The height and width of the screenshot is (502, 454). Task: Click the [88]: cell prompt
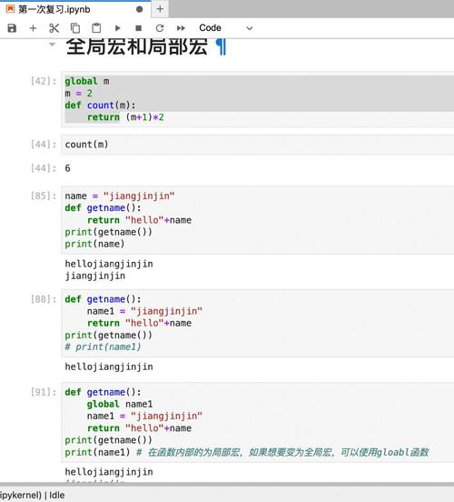pos(44,299)
